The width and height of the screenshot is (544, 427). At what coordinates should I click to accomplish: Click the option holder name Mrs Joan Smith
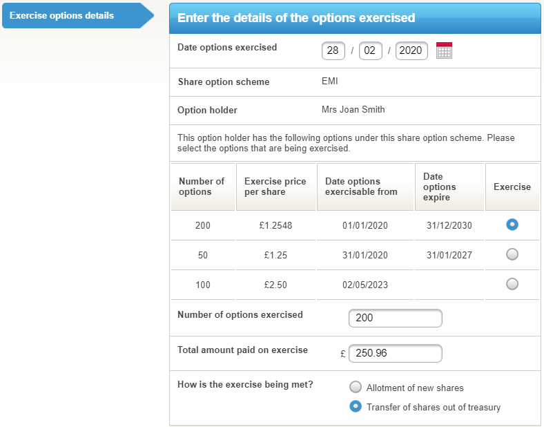(353, 110)
